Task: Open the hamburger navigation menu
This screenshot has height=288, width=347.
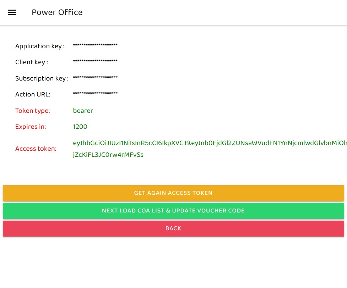Action: click(12, 12)
